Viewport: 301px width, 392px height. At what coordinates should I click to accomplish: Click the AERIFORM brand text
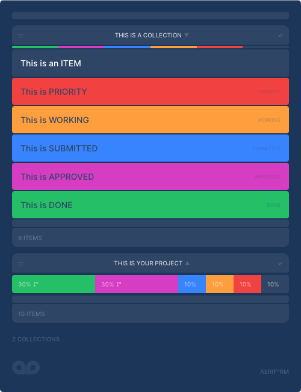pos(275,371)
